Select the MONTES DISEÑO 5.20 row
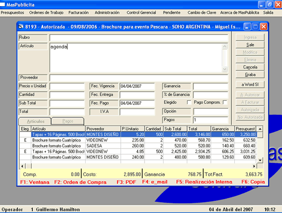This screenshot has height=213, width=282. (138, 134)
